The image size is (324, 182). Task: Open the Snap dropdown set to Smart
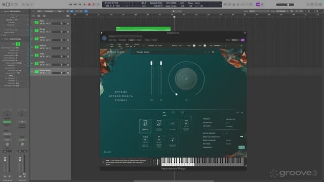click(x=259, y=11)
